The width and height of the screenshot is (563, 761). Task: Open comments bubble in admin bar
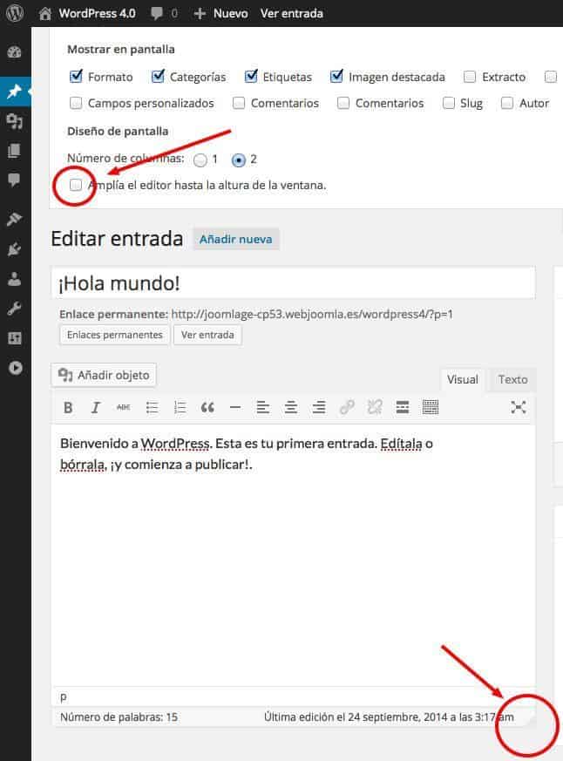tap(164, 13)
